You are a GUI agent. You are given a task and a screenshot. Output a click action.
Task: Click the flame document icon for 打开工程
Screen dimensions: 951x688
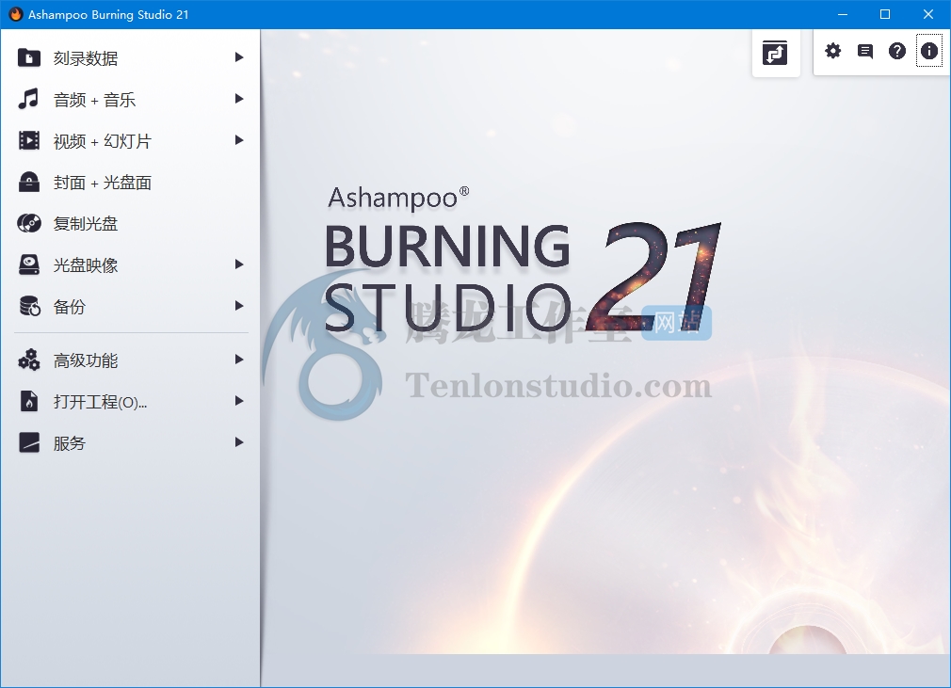pyautogui.click(x=28, y=401)
